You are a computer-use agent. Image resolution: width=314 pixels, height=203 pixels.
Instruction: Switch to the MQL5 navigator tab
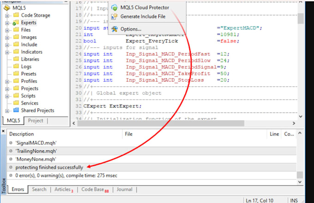13,120
